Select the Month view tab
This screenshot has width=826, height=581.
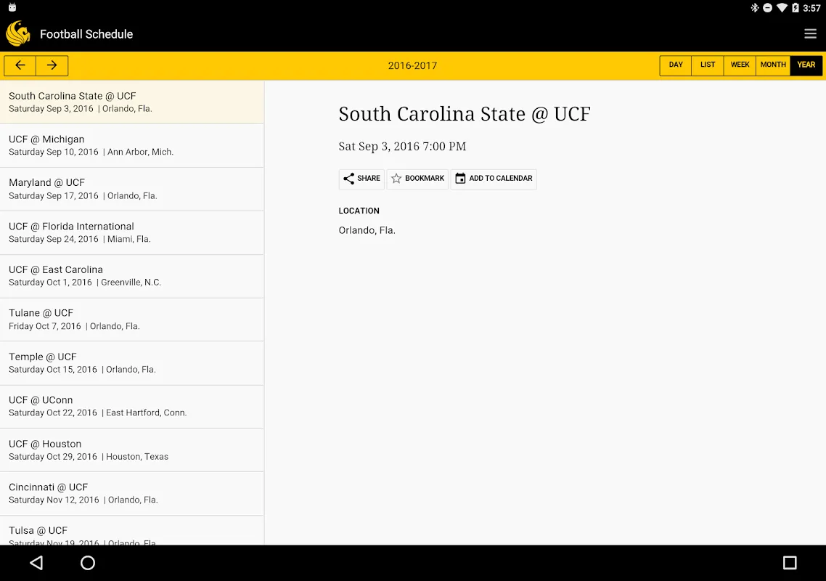(773, 65)
